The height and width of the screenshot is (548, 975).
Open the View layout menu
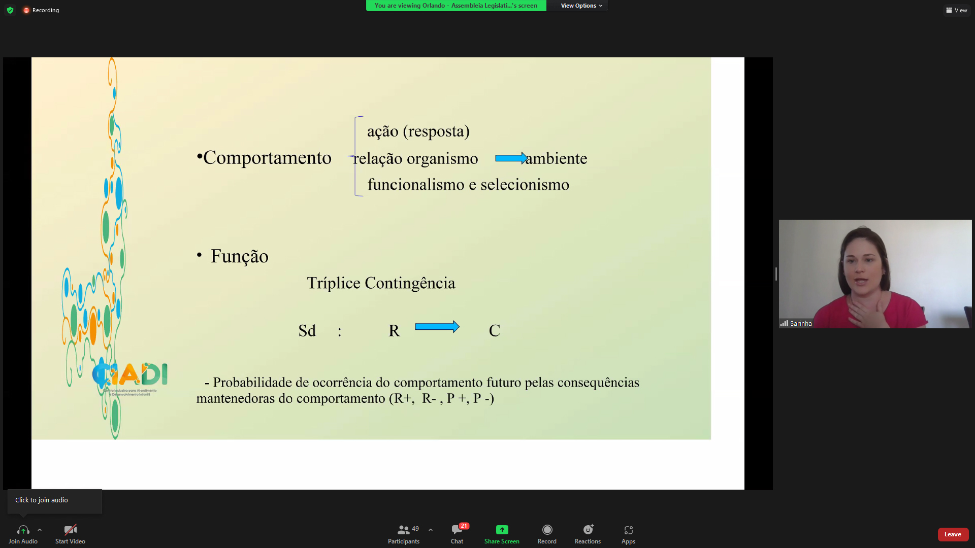(x=956, y=10)
